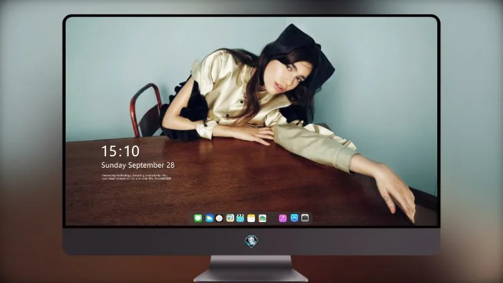Click the 15:10 clock widget

121,151
